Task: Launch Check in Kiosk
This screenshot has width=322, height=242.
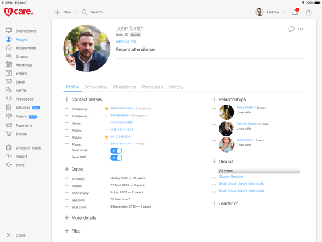Action: click(28, 148)
